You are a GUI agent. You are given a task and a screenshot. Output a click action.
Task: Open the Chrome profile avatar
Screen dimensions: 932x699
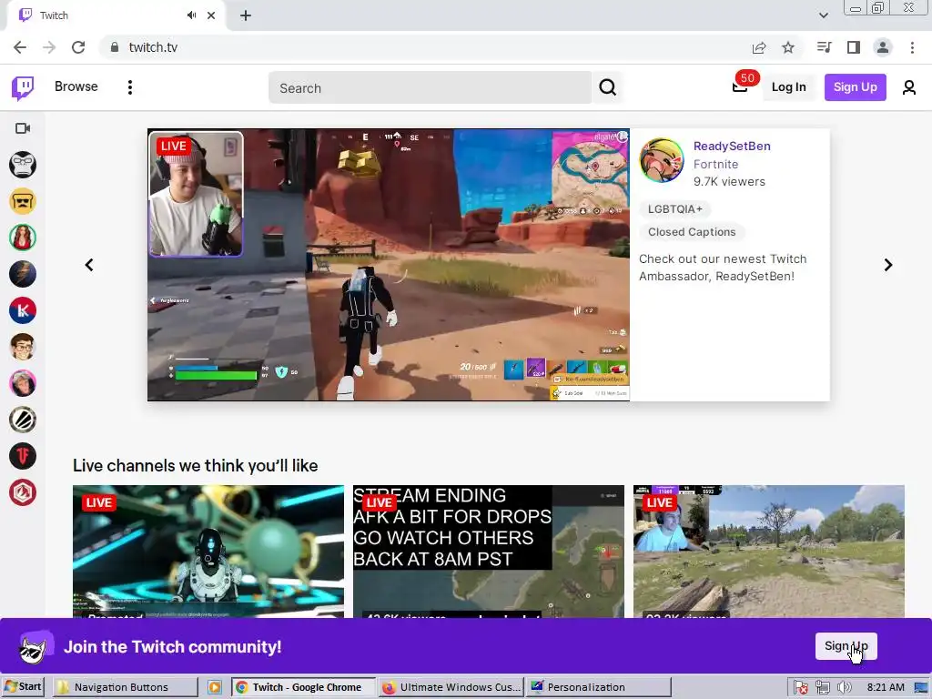coord(883,47)
